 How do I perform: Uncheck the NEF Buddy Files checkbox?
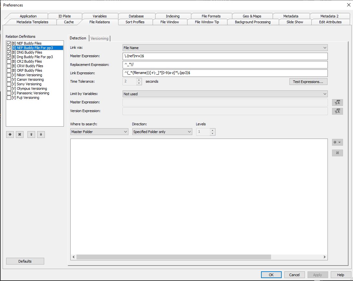(x=9, y=43)
